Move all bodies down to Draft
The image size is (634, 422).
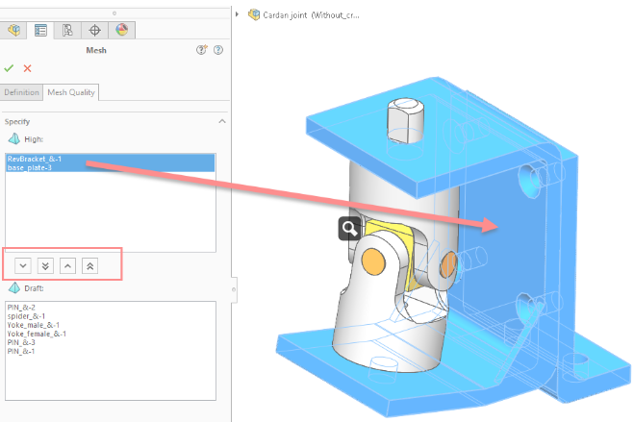[45, 264]
